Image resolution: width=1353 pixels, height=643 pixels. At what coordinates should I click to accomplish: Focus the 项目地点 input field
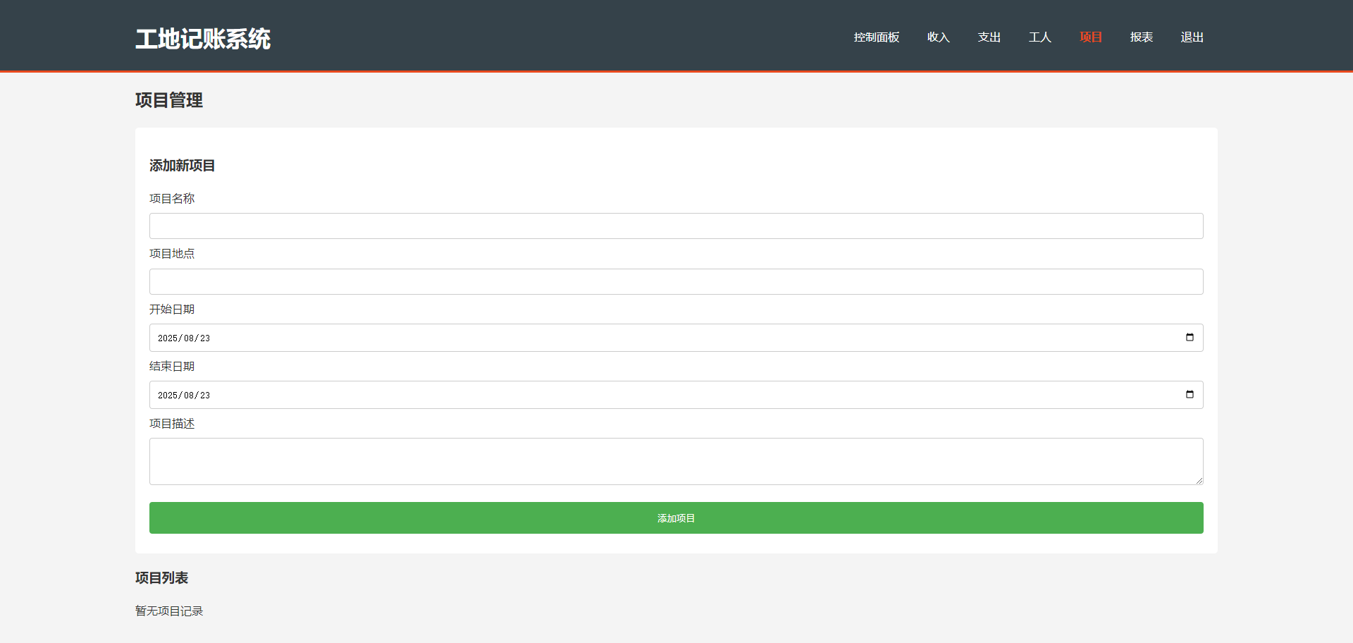click(676, 281)
